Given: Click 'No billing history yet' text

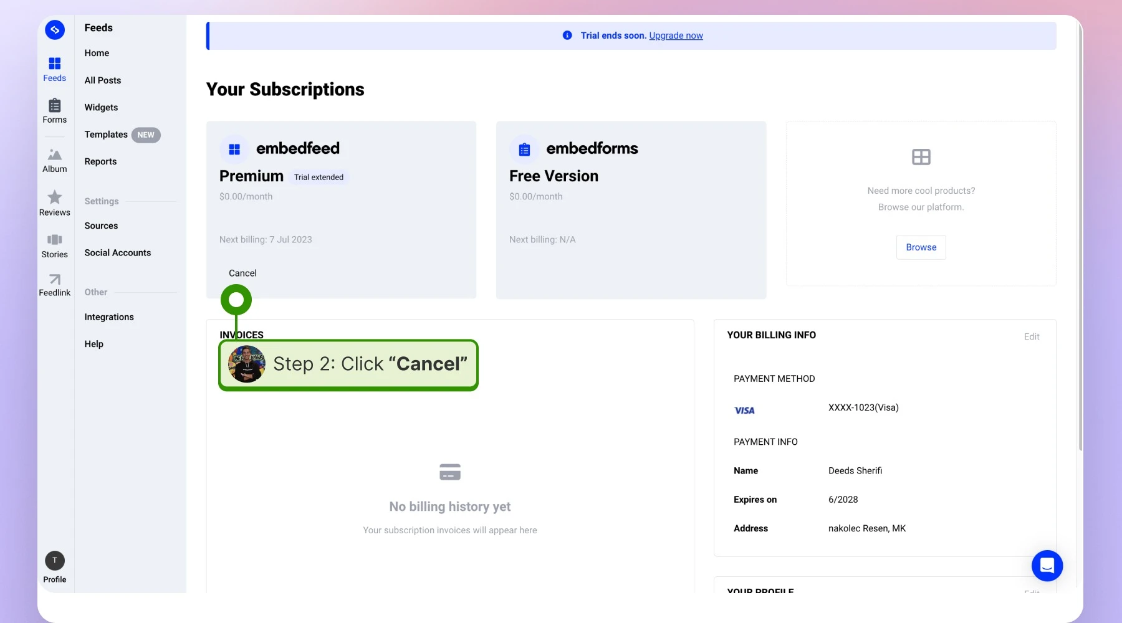Looking at the screenshot, I should click(x=450, y=507).
